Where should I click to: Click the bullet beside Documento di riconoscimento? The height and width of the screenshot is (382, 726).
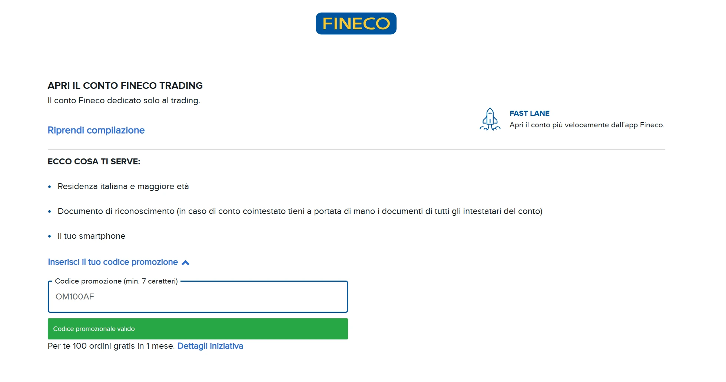[49, 211]
